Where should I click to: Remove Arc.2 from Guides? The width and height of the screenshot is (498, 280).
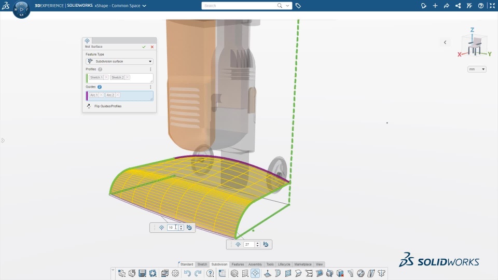pos(118,95)
